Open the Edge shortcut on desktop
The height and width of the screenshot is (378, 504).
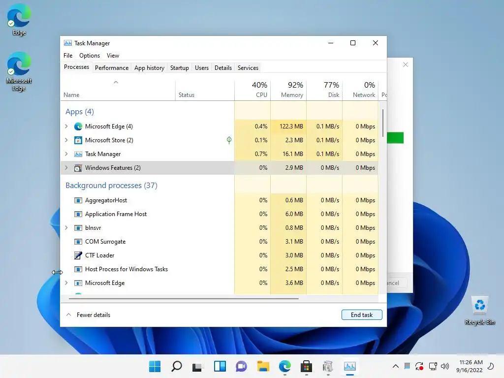pos(19,19)
